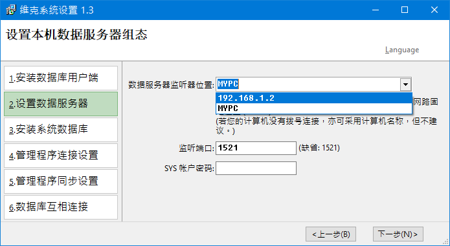Choose step 6 数据库互相连接
Viewport: 450px width, 246px height.
click(61, 207)
